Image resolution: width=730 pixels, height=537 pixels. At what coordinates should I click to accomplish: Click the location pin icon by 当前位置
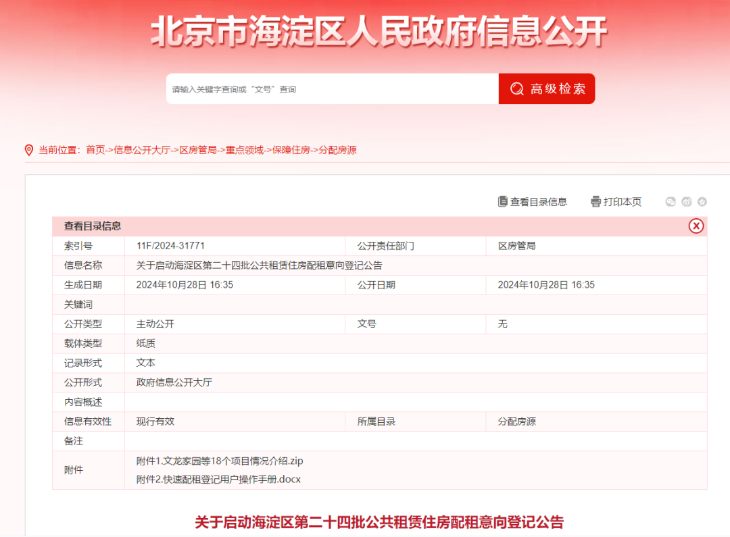(x=29, y=150)
